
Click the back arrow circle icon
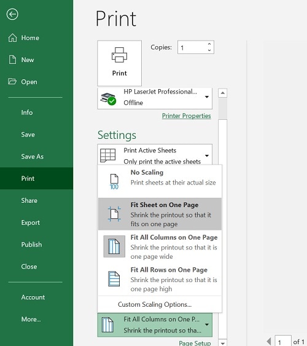tap(12, 14)
